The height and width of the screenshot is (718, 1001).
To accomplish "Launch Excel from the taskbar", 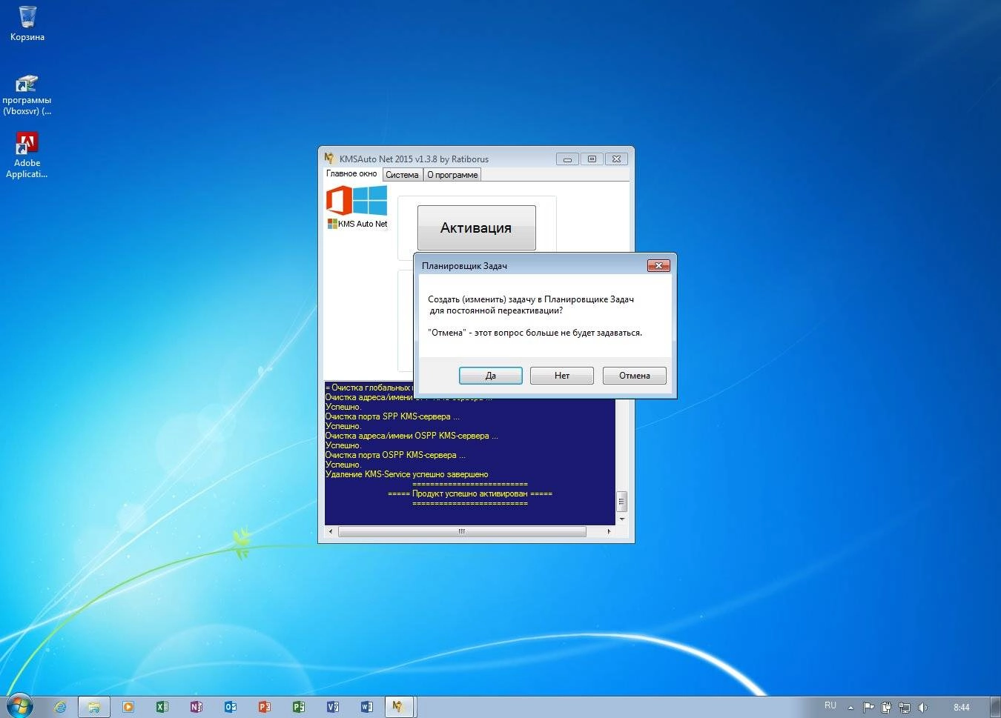I will click(162, 707).
